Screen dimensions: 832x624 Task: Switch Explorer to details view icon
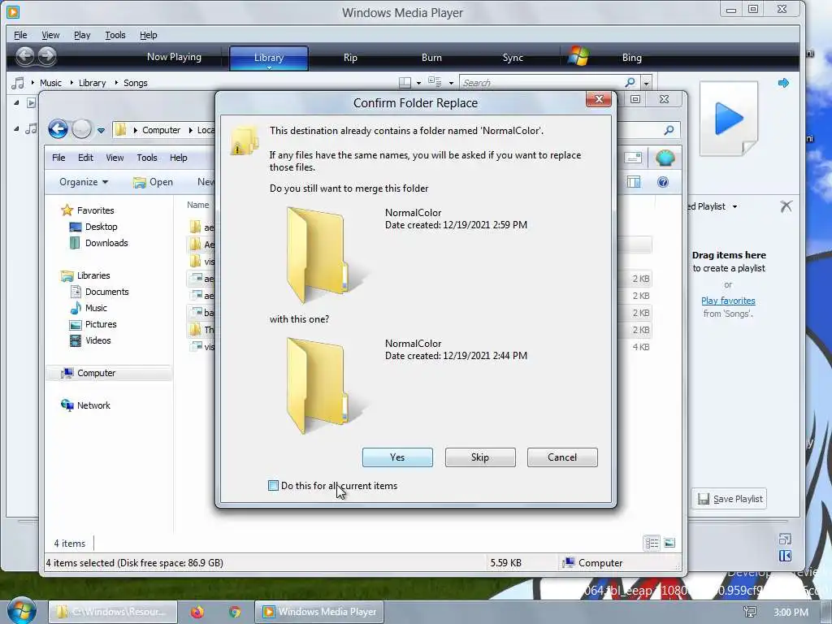652,543
